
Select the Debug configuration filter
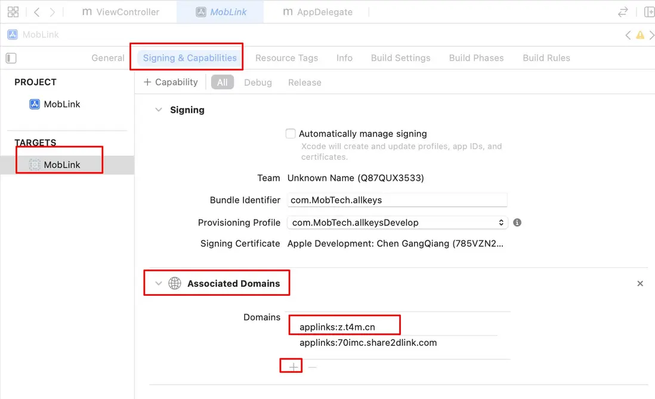[258, 83]
